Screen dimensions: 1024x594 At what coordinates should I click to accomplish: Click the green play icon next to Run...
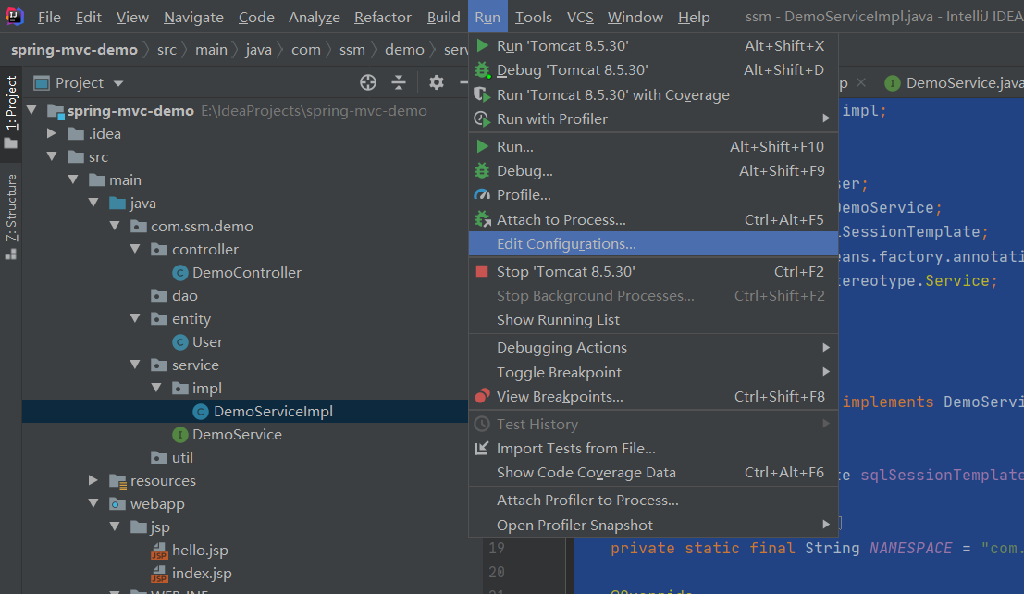[x=483, y=146]
